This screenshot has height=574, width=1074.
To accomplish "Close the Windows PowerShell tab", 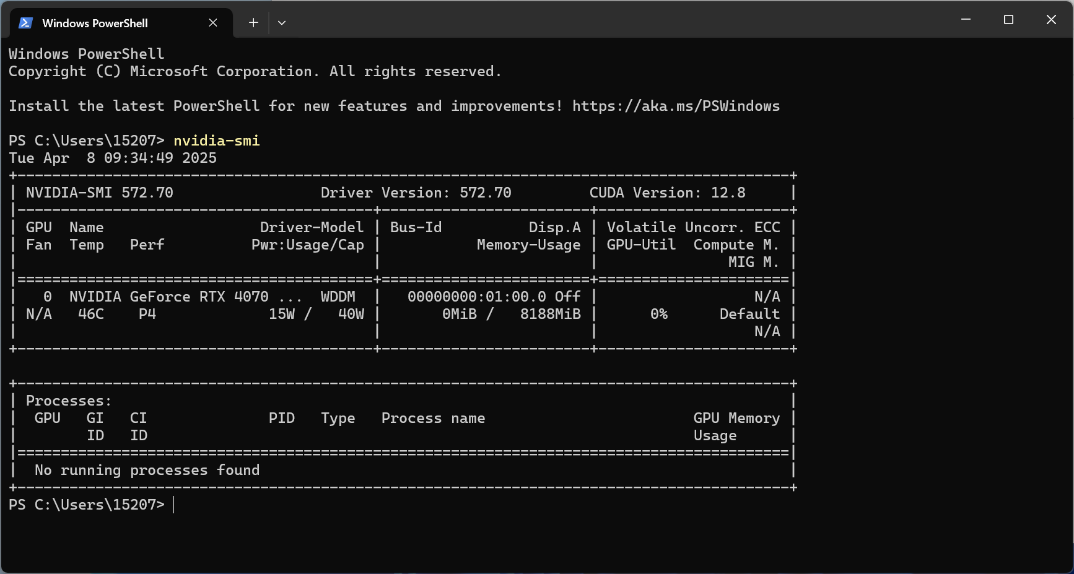I will 213,23.
